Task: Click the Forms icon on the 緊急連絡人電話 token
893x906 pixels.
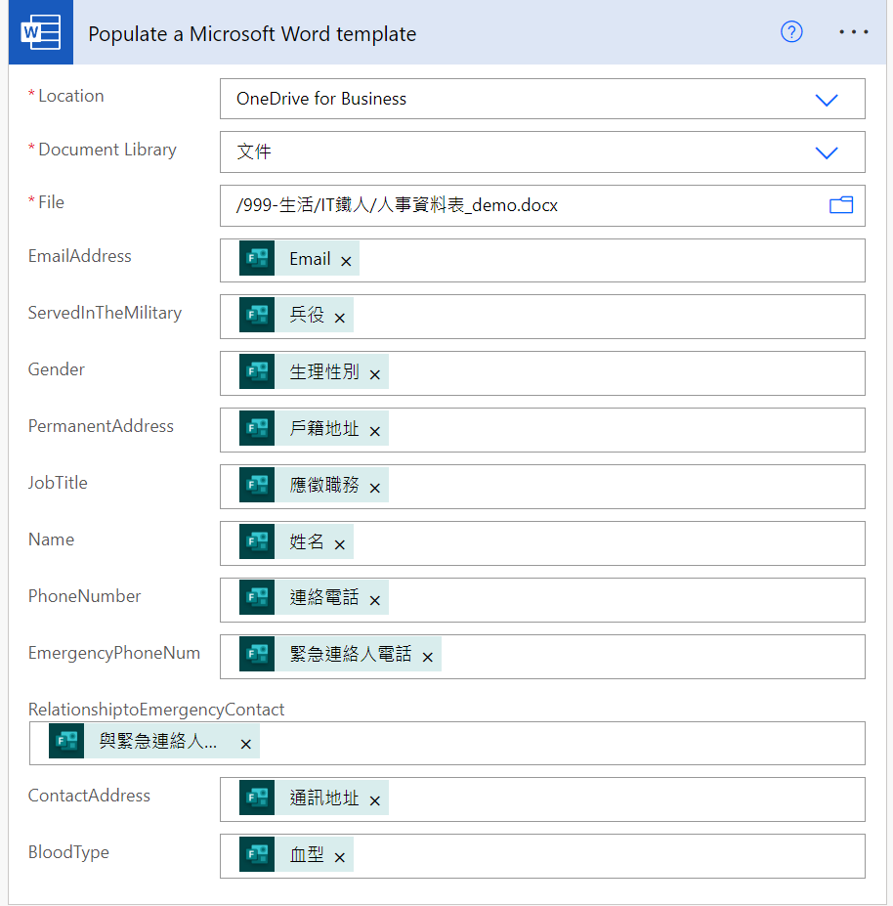Action: [257, 654]
